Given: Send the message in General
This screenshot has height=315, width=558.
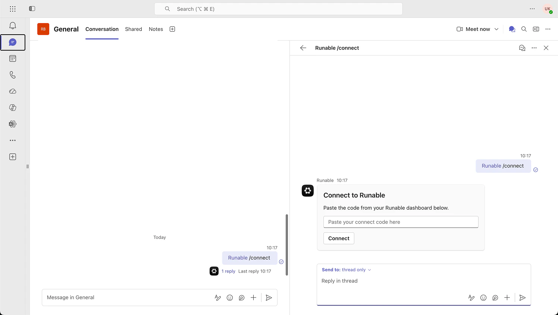Looking at the screenshot, I should tap(269, 297).
